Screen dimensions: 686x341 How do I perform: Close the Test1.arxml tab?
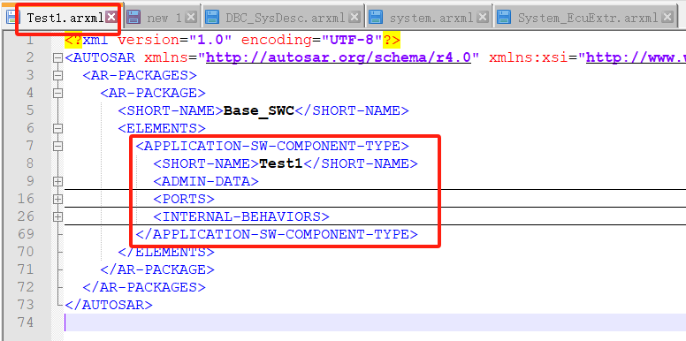[112, 17]
